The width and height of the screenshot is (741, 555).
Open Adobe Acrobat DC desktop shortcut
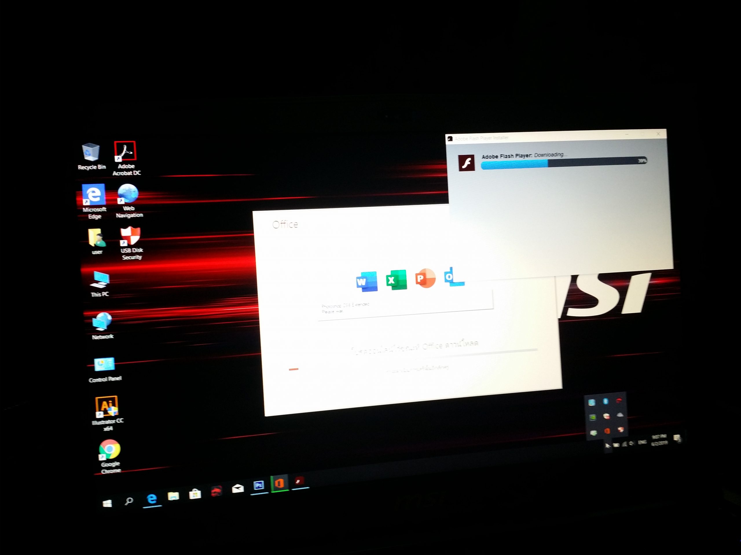(x=126, y=158)
